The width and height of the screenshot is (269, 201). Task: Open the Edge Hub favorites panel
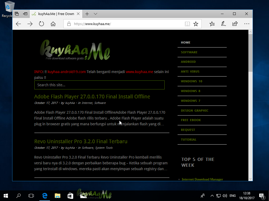pyautogui.click(x=212, y=24)
